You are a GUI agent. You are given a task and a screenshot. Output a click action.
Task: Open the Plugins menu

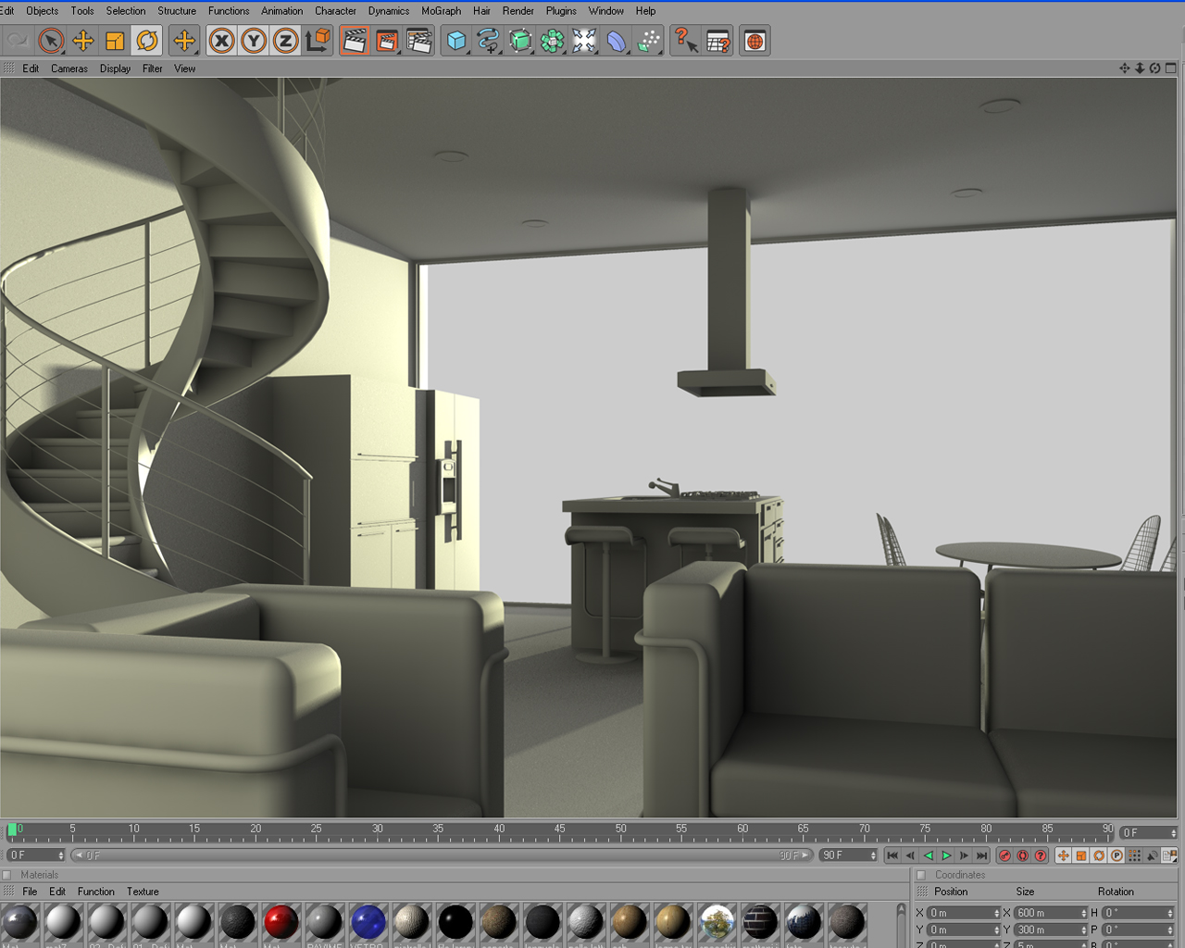[x=561, y=11]
